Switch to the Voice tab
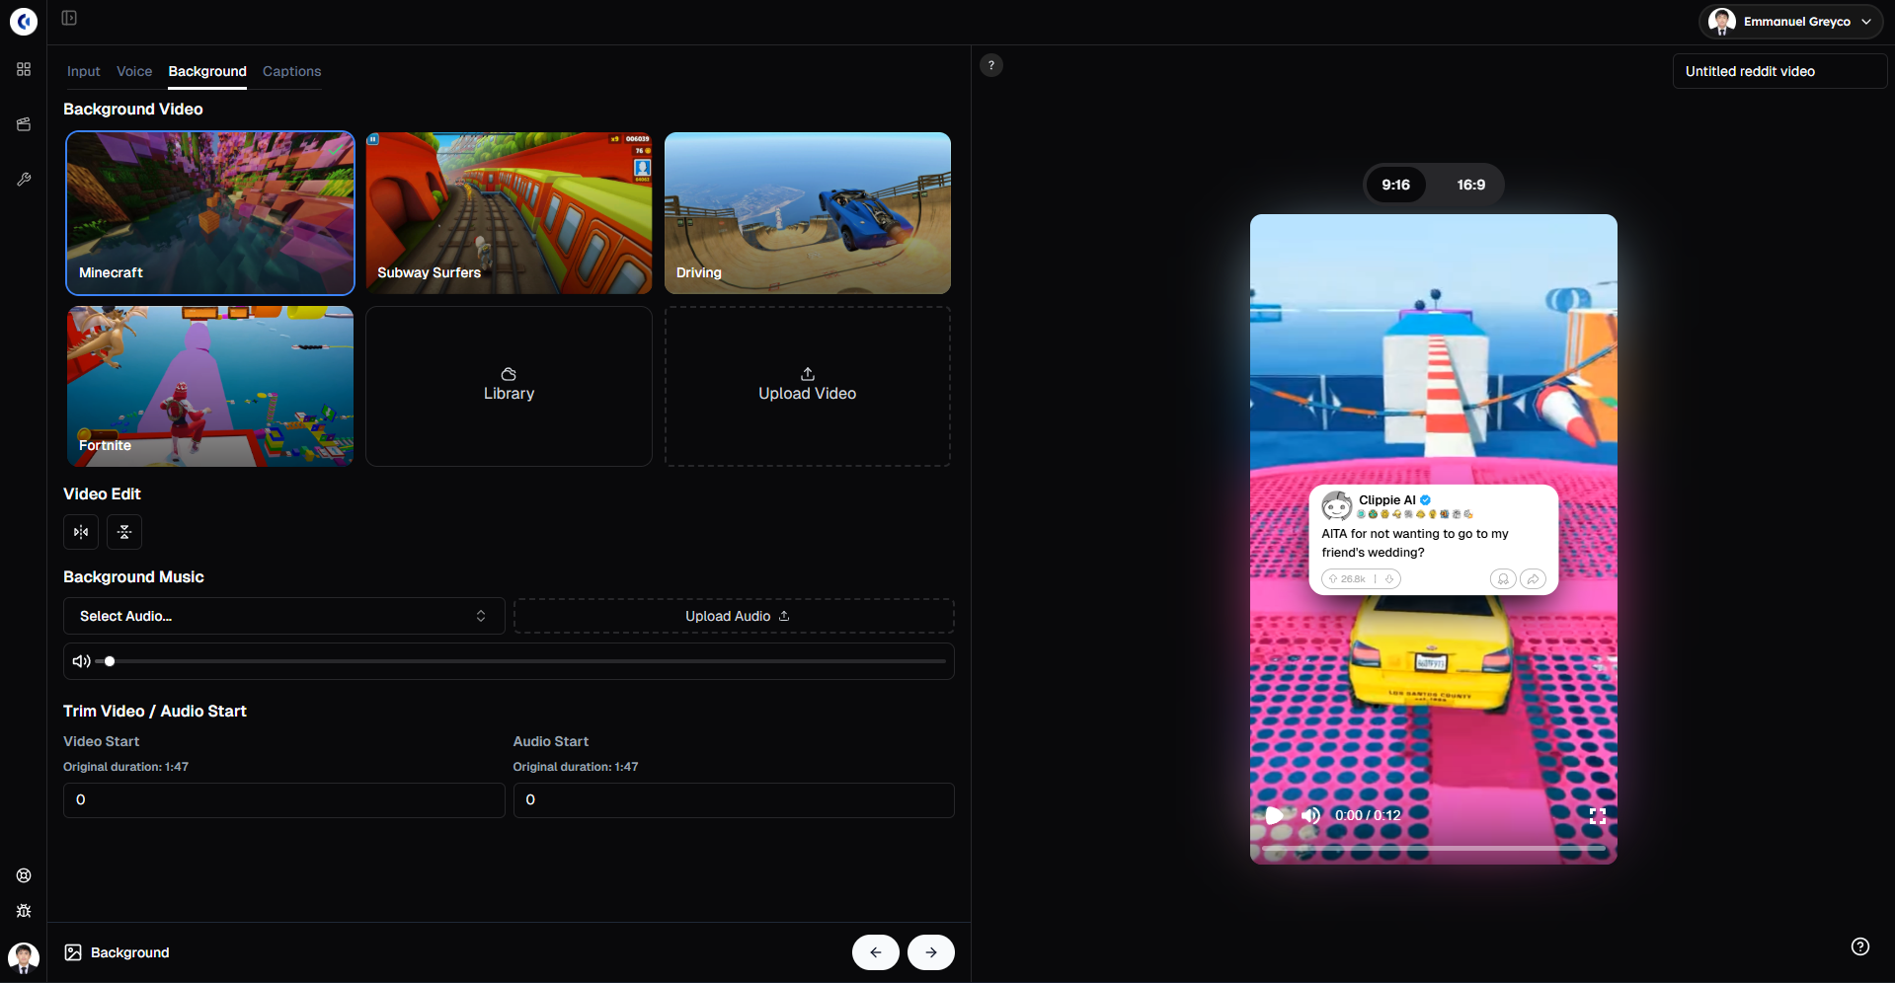The image size is (1895, 983). [x=134, y=71]
